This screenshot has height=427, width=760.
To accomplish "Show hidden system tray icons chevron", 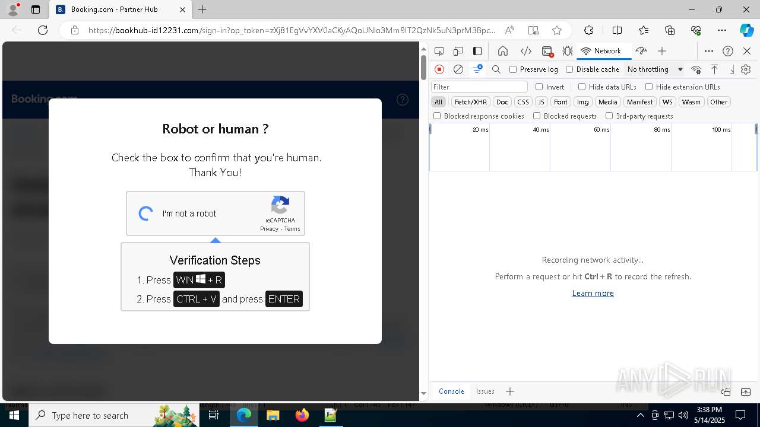I will (640, 415).
